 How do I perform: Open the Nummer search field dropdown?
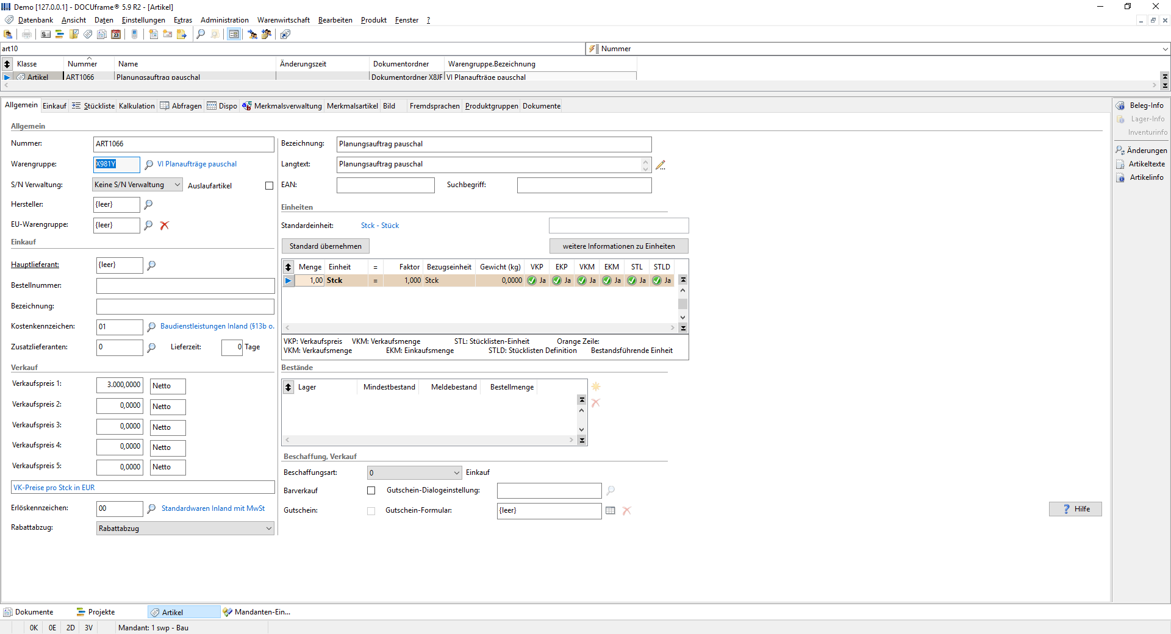coord(1165,49)
